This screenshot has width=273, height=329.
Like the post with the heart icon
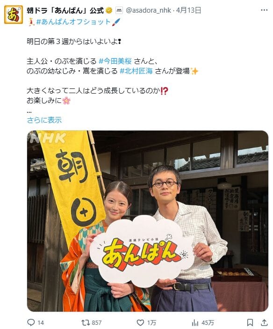[x=140, y=322]
